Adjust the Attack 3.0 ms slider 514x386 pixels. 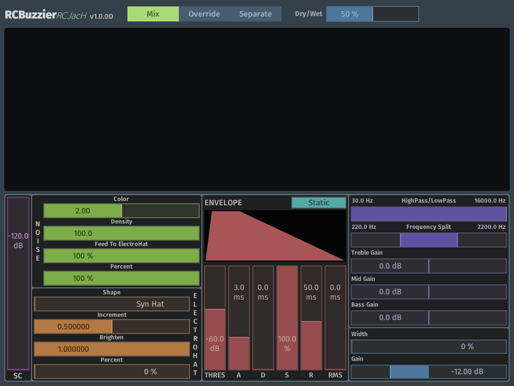pyautogui.click(x=239, y=318)
